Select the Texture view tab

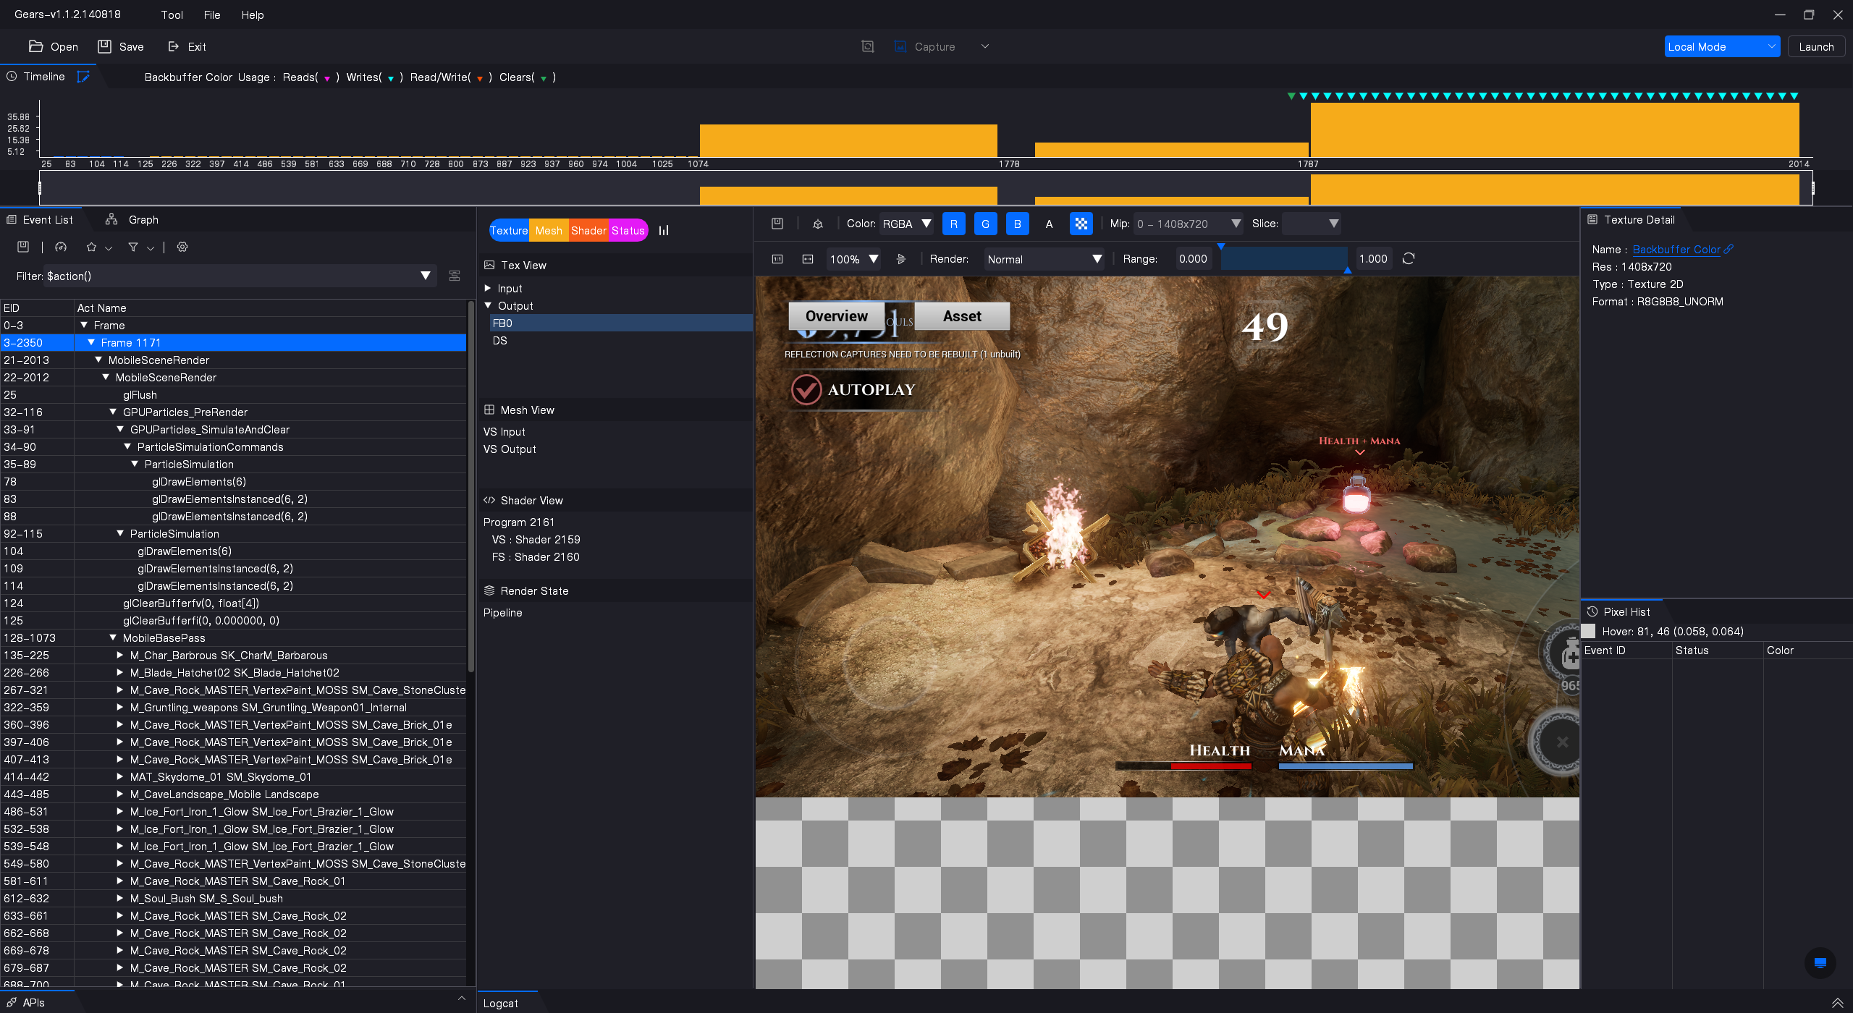[509, 230]
